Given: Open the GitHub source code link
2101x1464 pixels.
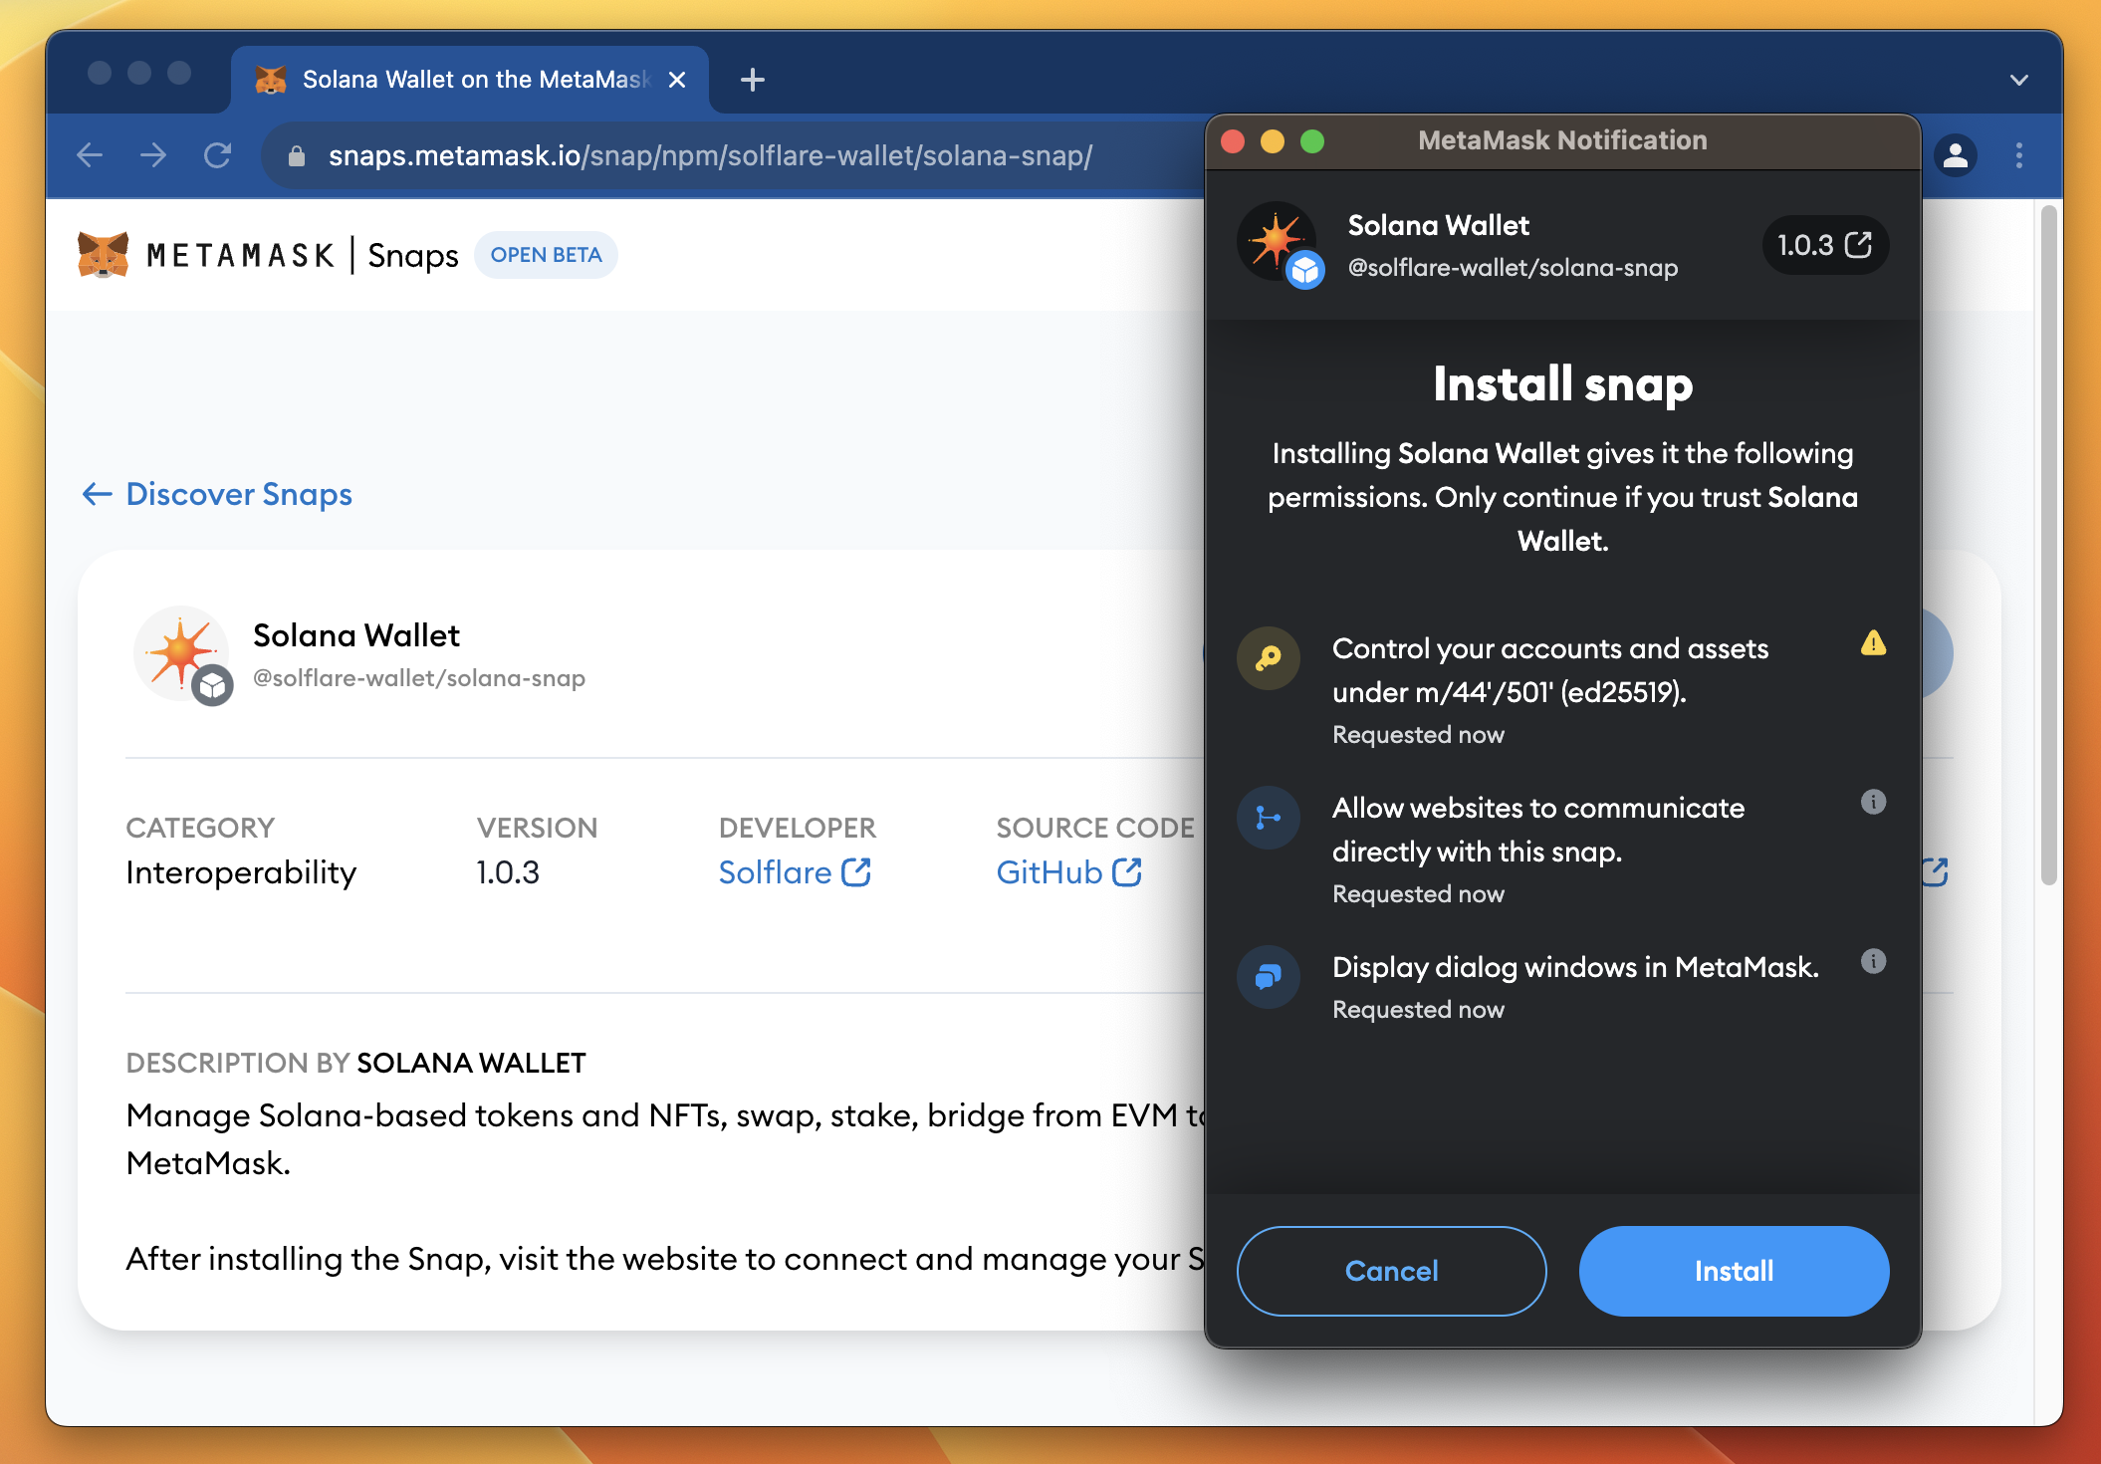Looking at the screenshot, I should pyautogui.click(x=1068, y=872).
